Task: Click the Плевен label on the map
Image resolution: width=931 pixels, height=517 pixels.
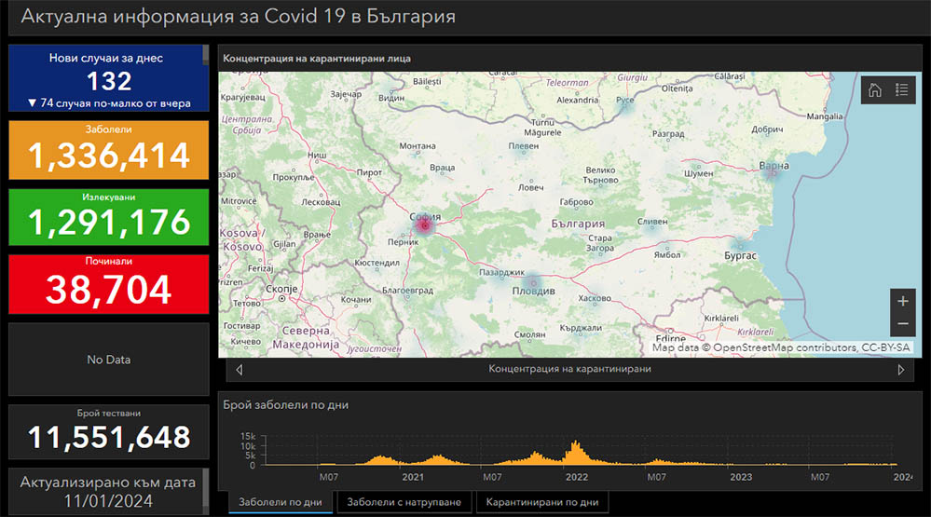Action: (x=523, y=146)
